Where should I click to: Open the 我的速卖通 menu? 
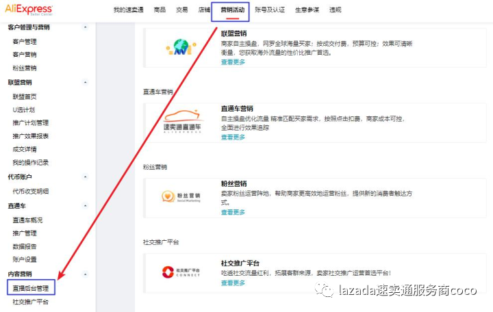128,10
